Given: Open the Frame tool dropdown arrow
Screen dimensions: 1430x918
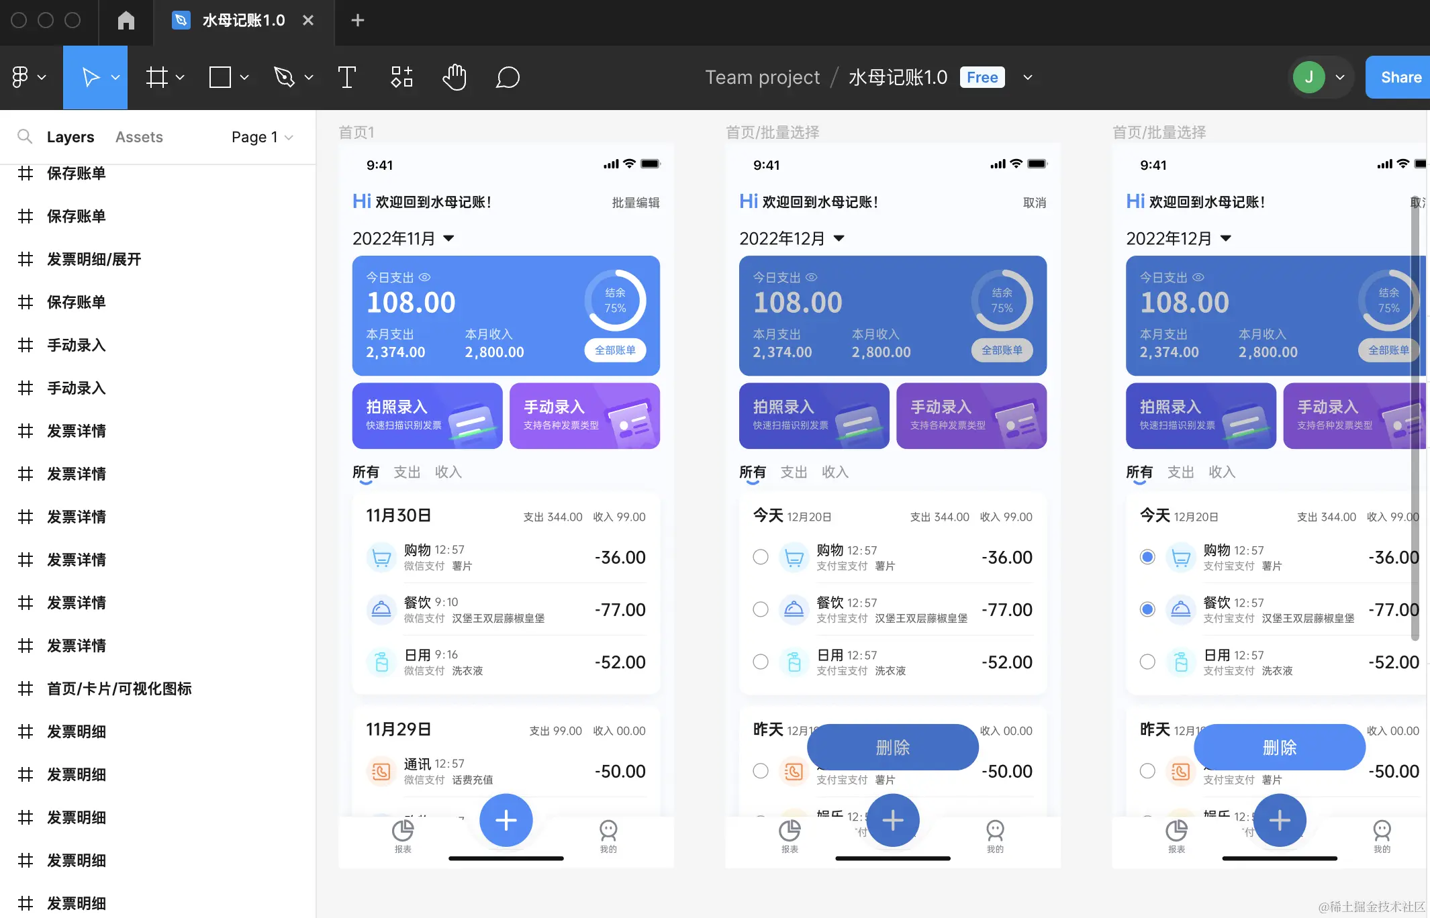Looking at the screenshot, I should [180, 77].
